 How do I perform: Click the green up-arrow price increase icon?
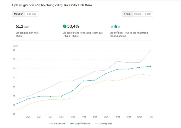pyautogui.click(x=65, y=26)
